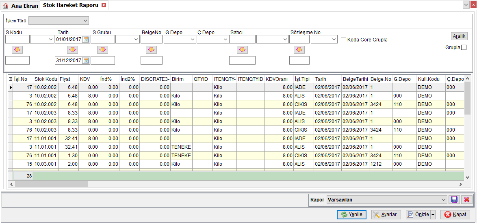Open calendar picker for end date 31/12/2017
The image size is (477, 223).
pyautogui.click(x=86, y=60)
